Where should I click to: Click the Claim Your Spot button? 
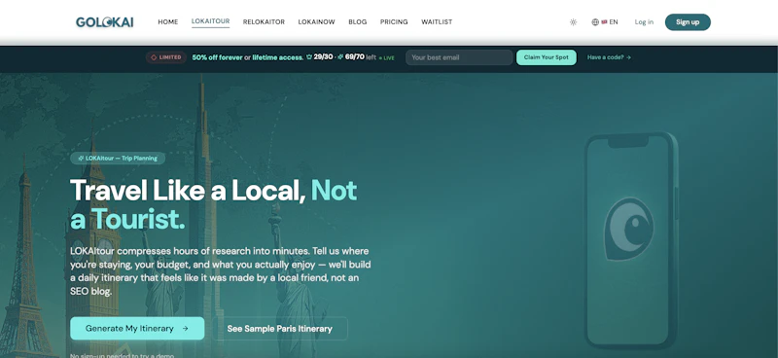tap(546, 57)
